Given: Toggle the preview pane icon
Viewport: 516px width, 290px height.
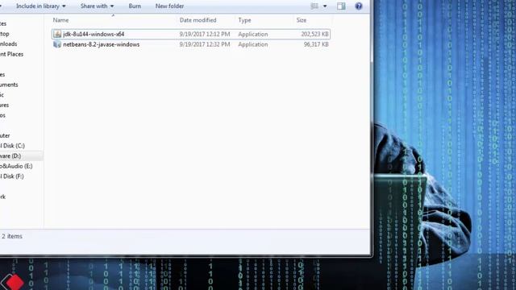Looking at the screenshot, I should point(341,6).
